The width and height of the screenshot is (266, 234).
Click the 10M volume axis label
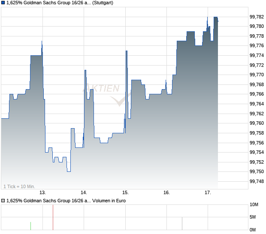[x=254, y=205]
